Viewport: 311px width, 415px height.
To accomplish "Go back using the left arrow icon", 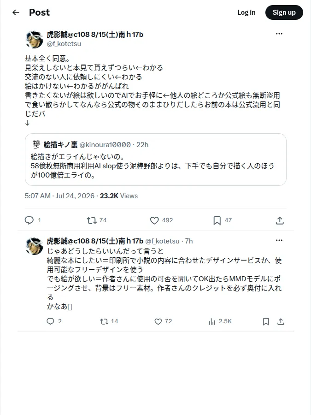I will [16, 12].
